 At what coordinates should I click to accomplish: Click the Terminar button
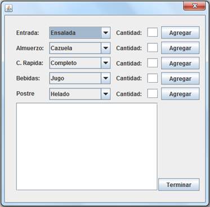coord(179,184)
